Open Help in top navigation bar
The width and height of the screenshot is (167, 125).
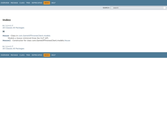point(54,3)
